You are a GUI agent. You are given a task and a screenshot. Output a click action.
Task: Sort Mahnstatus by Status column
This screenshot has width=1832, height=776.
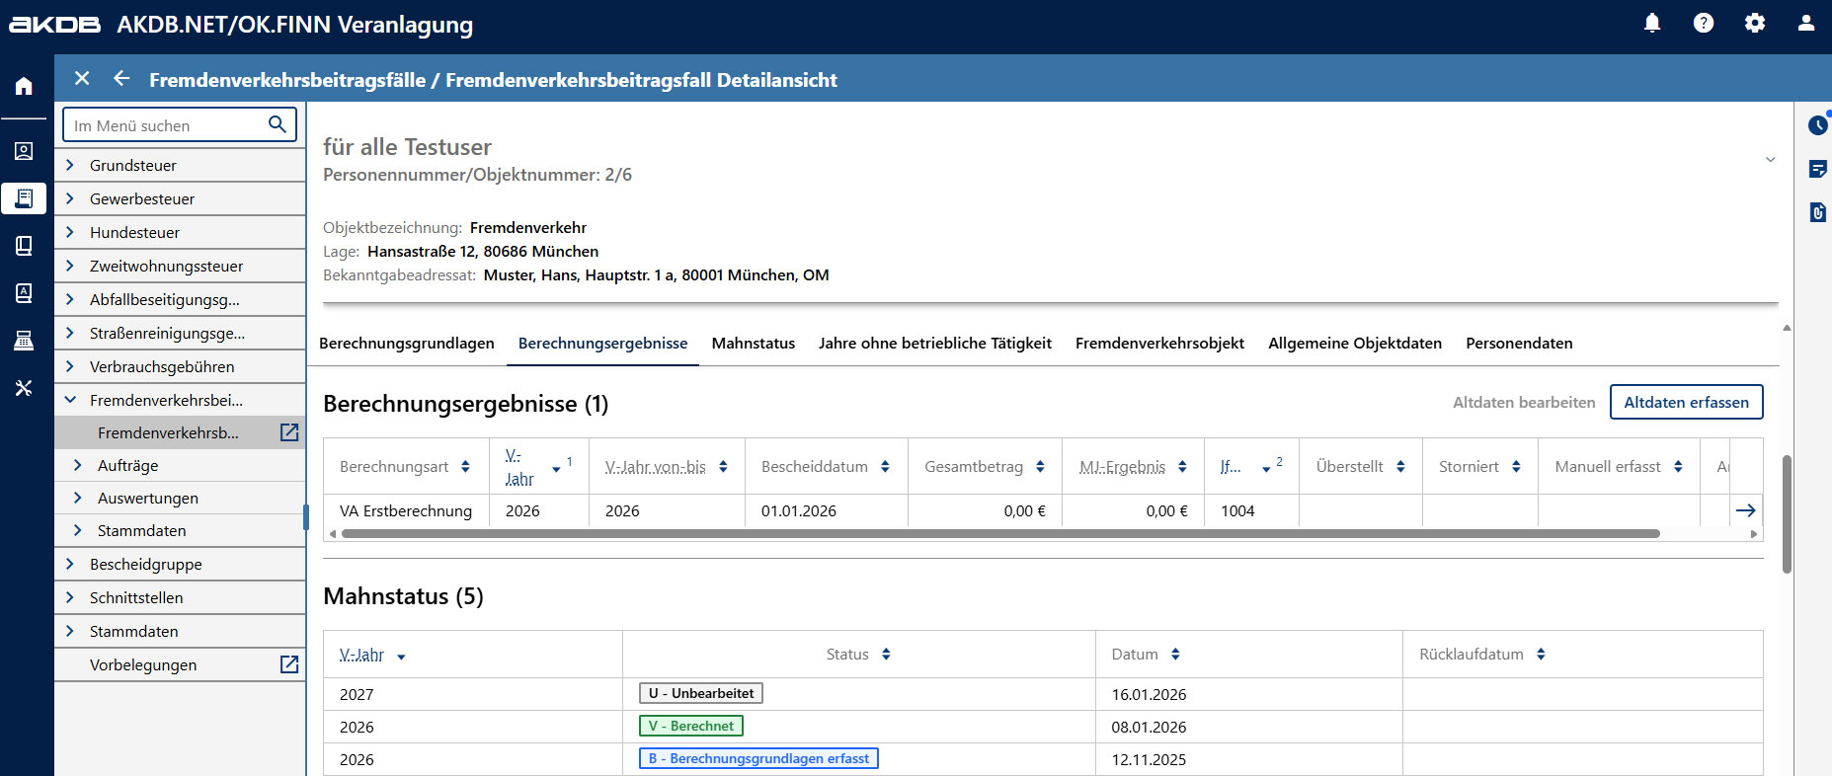[886, 655]
